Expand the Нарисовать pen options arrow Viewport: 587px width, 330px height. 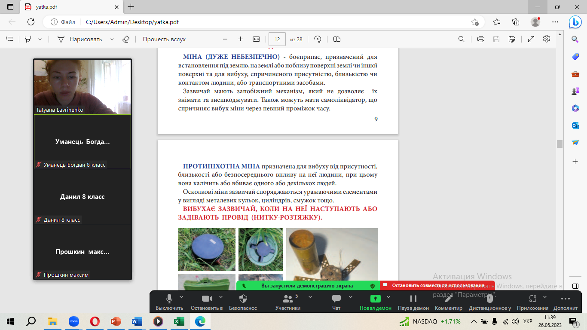[112, 39]
